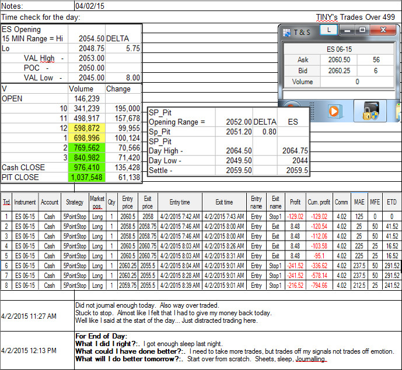Click the 'For End of Day:' heading
The image size is (402, 370).
tap(101, 336)
